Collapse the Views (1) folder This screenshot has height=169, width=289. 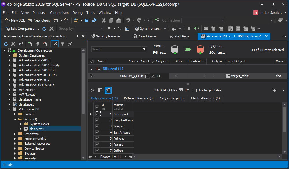click(15, 119)
